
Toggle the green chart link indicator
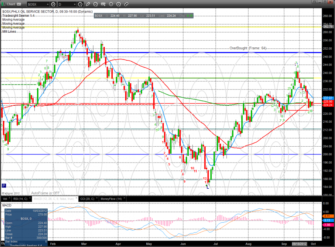tap(3, 4)
